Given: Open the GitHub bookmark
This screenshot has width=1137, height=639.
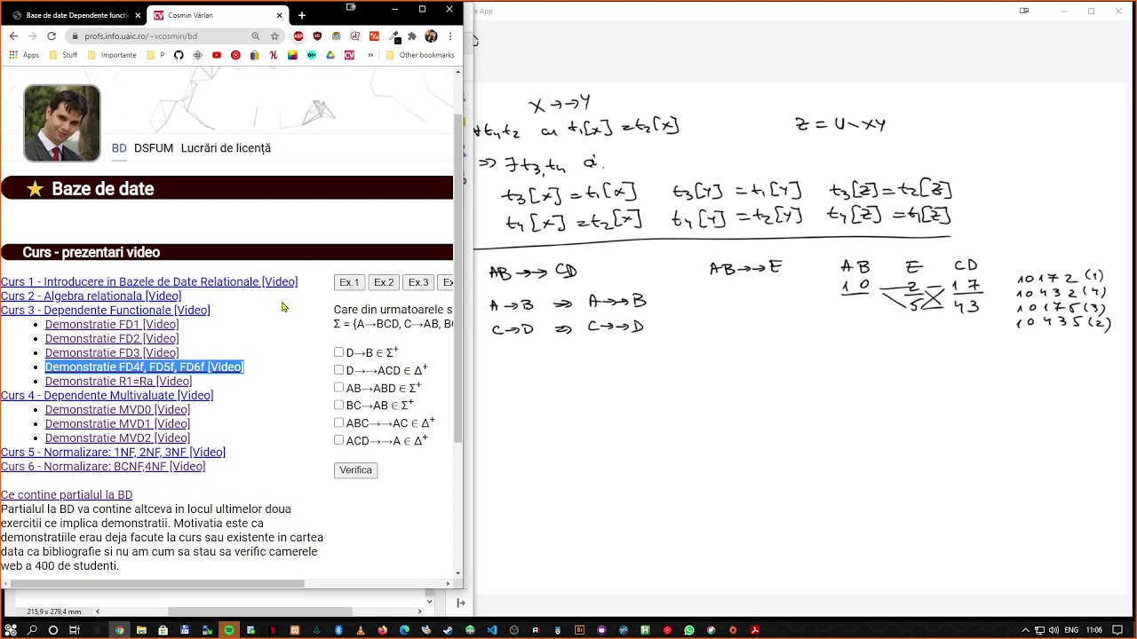Looking at the screenshot, I should (179, 55).
